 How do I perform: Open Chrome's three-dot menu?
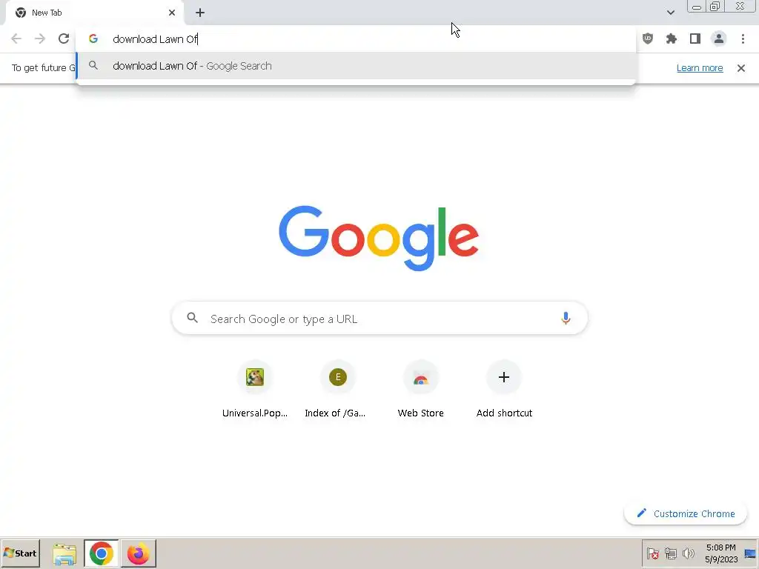tap(743, 39)
